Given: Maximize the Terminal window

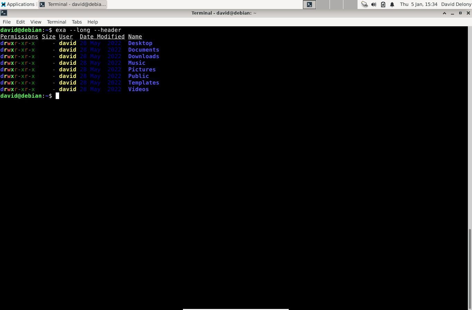Looking at the screenshot, I should pyautogui.click(x=460, y=13).
